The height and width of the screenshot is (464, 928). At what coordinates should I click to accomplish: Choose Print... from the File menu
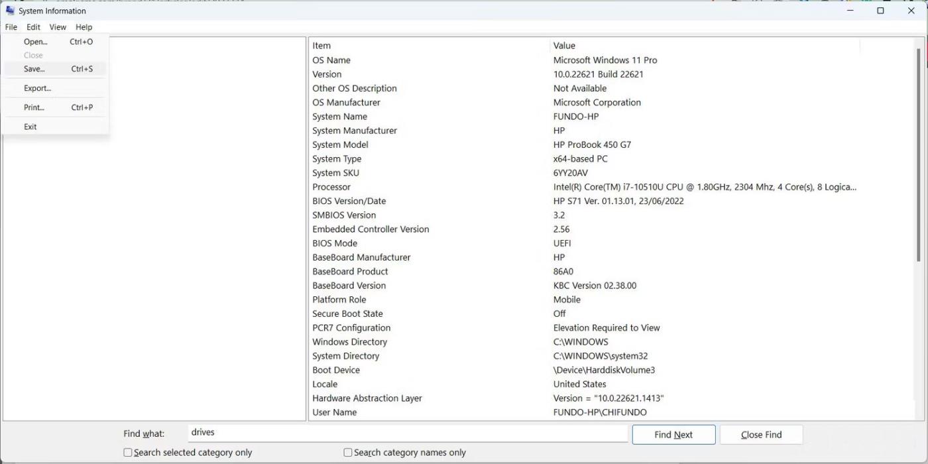coord(55,107)
